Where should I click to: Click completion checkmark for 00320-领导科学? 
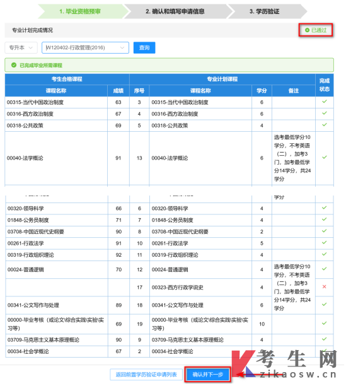pos(324,208)
